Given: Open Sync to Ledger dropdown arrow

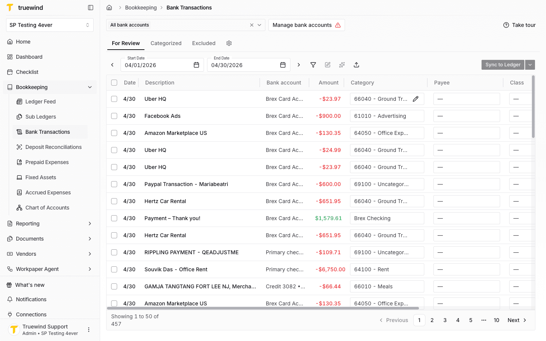Looking at the screenshot, I should (530, 65).
